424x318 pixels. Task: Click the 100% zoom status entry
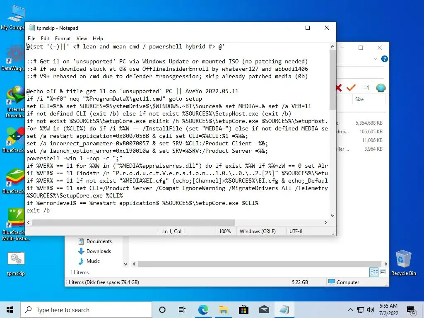point(225,231)
